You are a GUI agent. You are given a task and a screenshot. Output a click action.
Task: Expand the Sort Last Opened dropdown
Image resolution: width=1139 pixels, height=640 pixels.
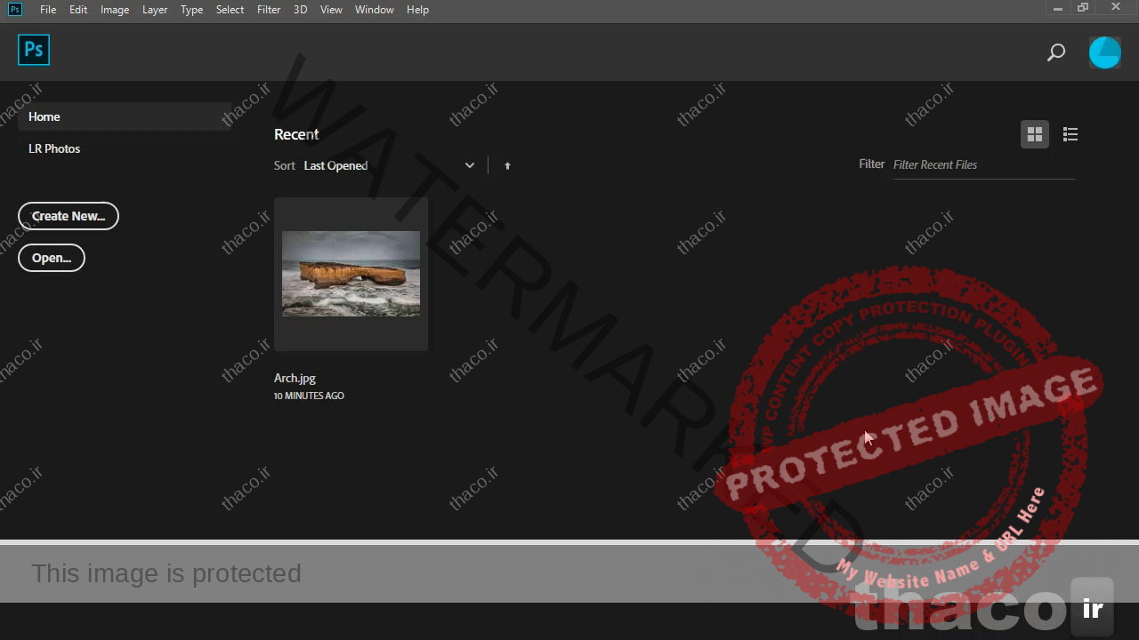pyautogui.click(x=390, y=165)
